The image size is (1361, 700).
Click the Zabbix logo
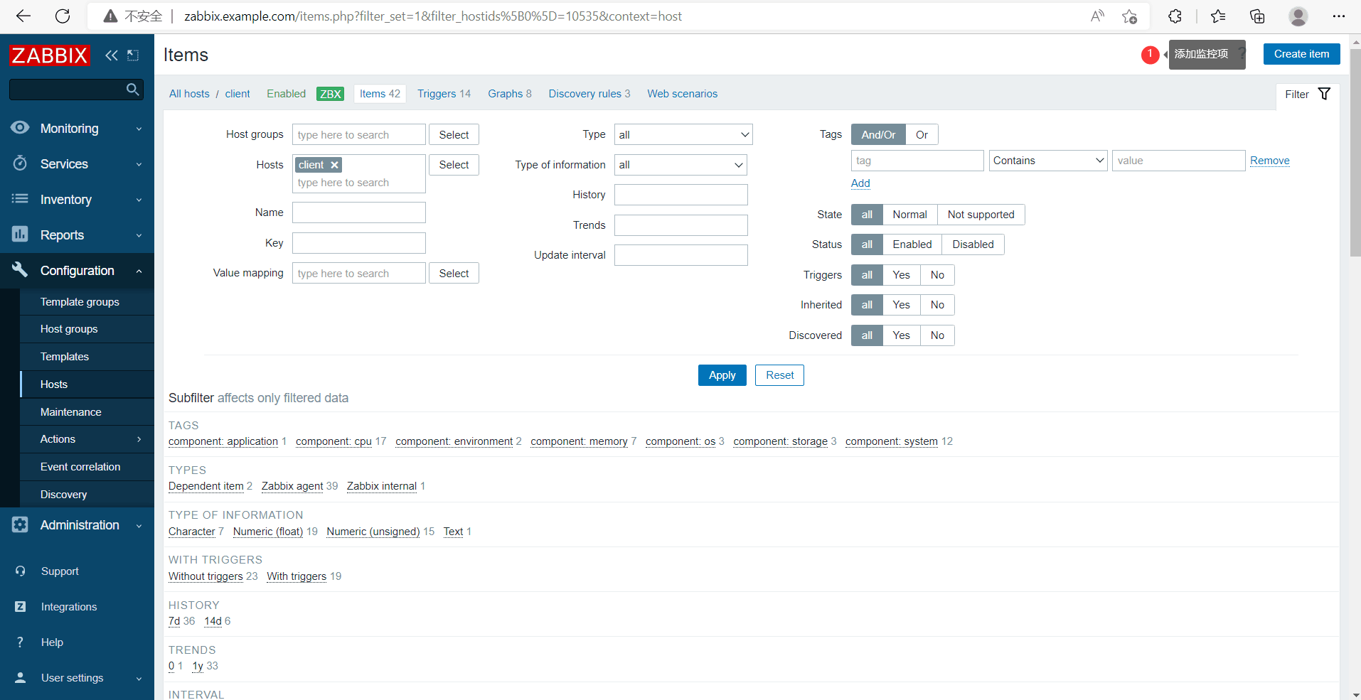pos(50,55)
